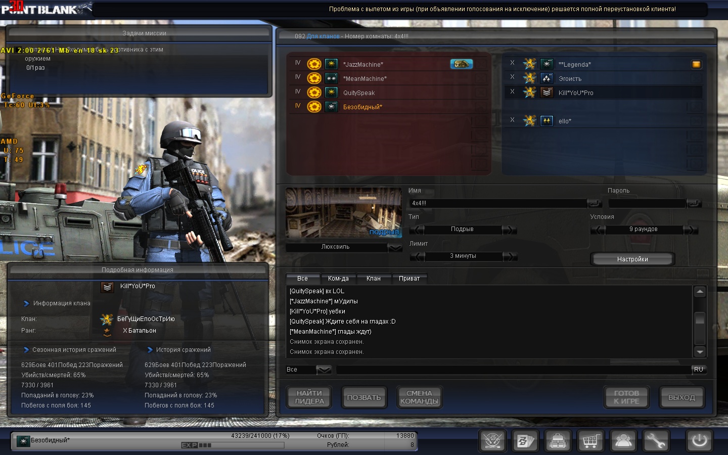The image size is (728, 455).
Task: Click the blue rank badge in ello* row
Action: coord(547,121)
